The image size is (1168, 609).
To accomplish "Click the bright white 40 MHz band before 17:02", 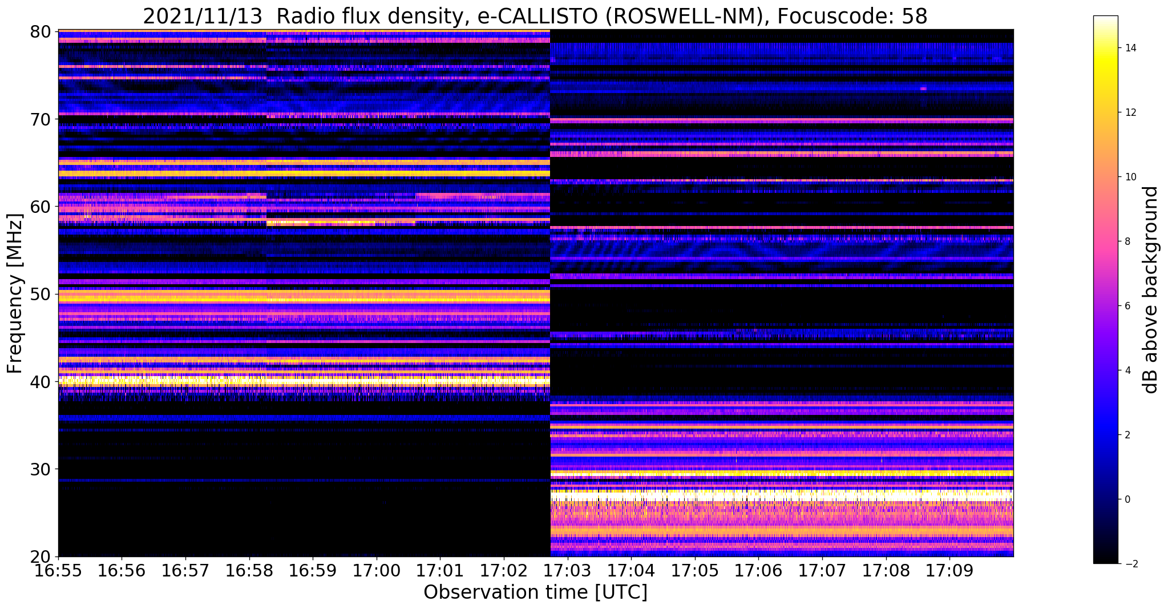I will click(x=304, y=381).
